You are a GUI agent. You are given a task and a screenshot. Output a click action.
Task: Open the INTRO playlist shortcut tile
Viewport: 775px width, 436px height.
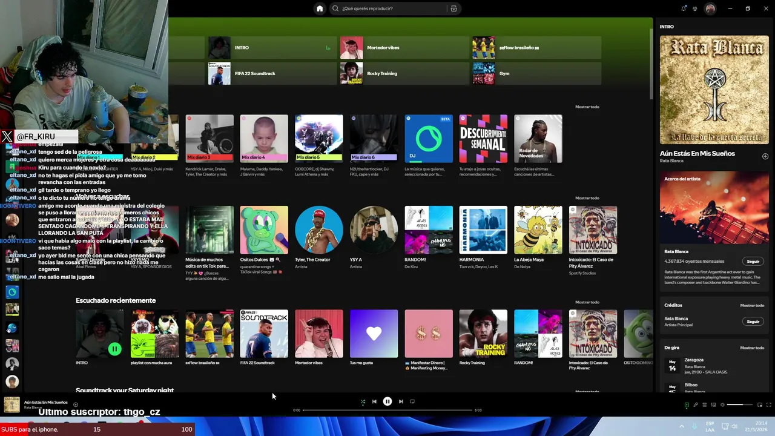click(x=272, y=48)
